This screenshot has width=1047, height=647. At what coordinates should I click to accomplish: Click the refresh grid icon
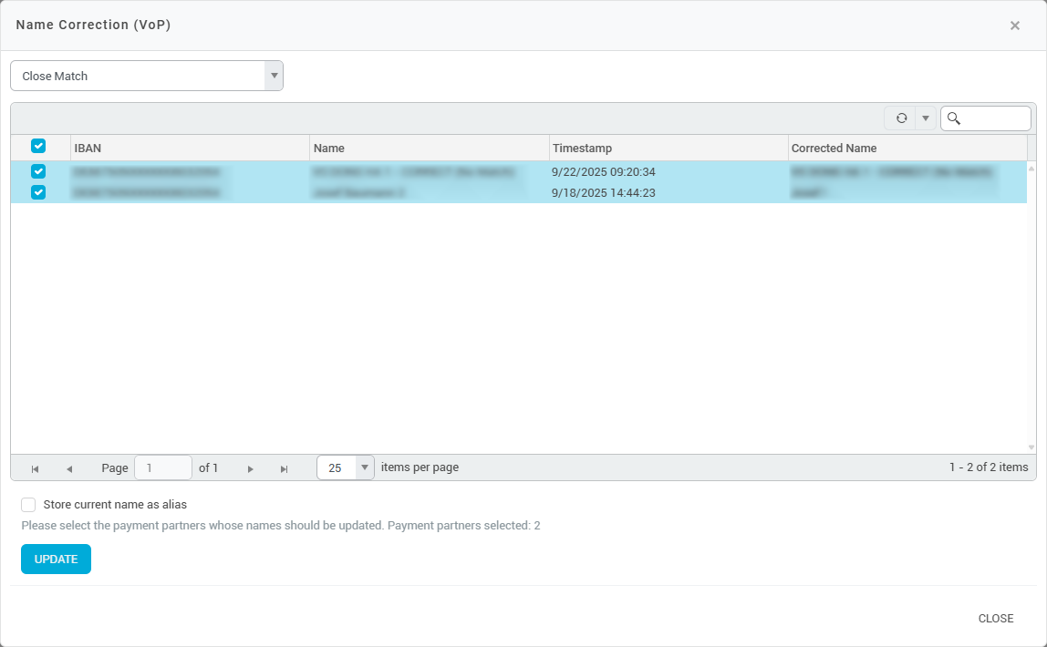(x=901, y=118)
